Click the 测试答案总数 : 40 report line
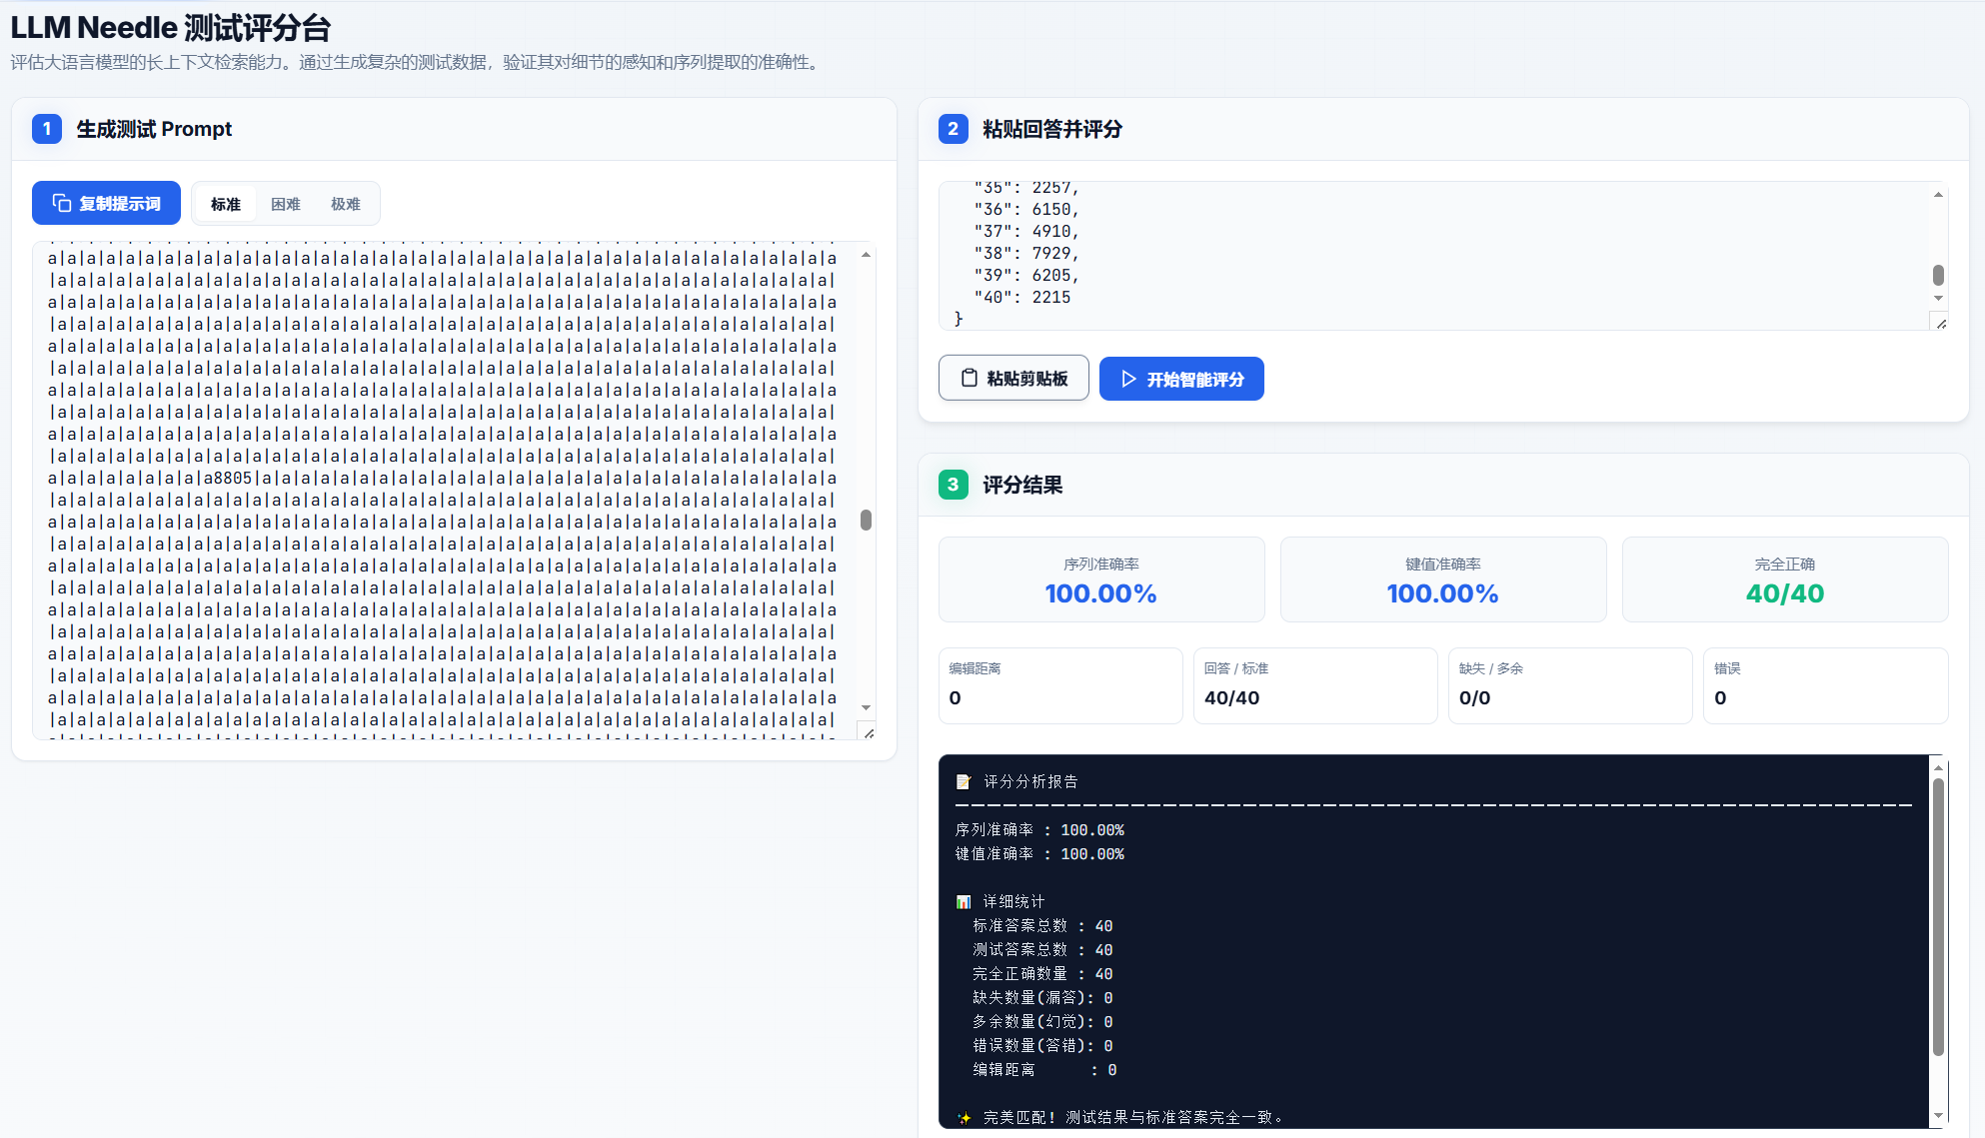Image resolution: width=1985 pixels, height=1138 pixels. tap(1042, 949)
